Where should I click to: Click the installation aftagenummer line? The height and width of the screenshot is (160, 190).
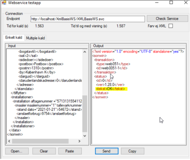[x=47, y=101]
